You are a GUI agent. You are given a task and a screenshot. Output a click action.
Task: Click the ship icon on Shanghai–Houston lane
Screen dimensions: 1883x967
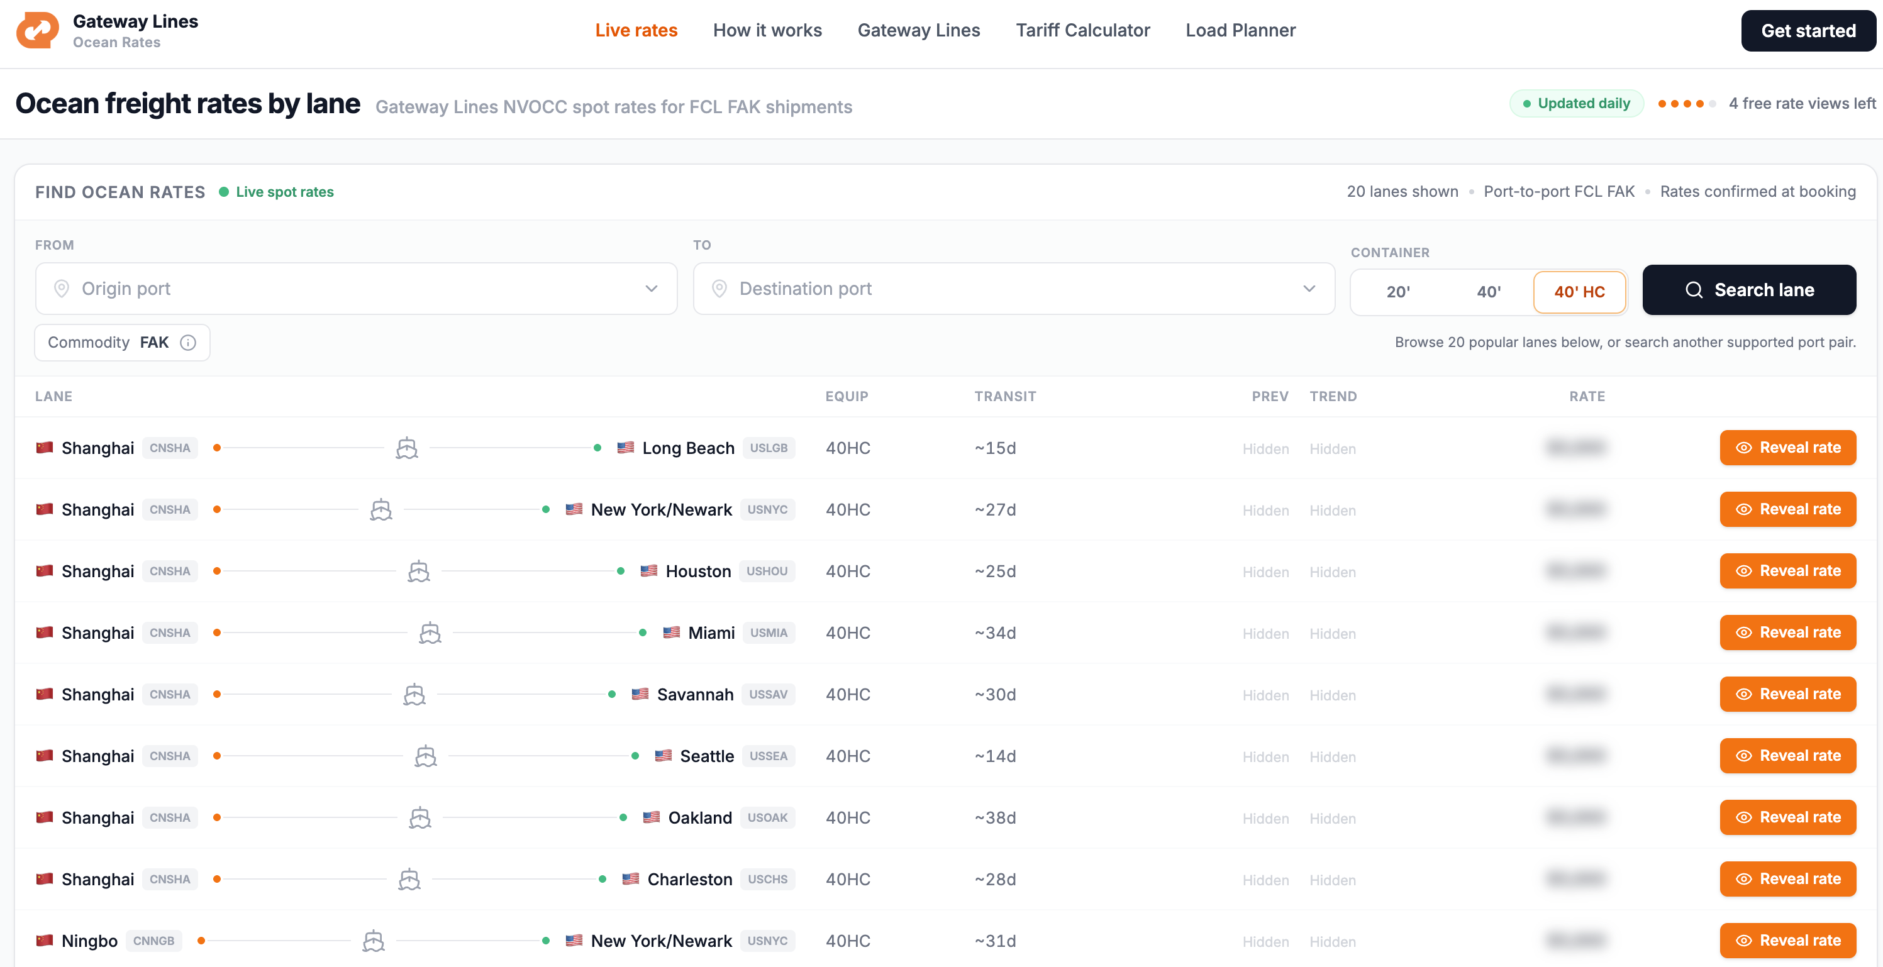[x=419, y=571]
